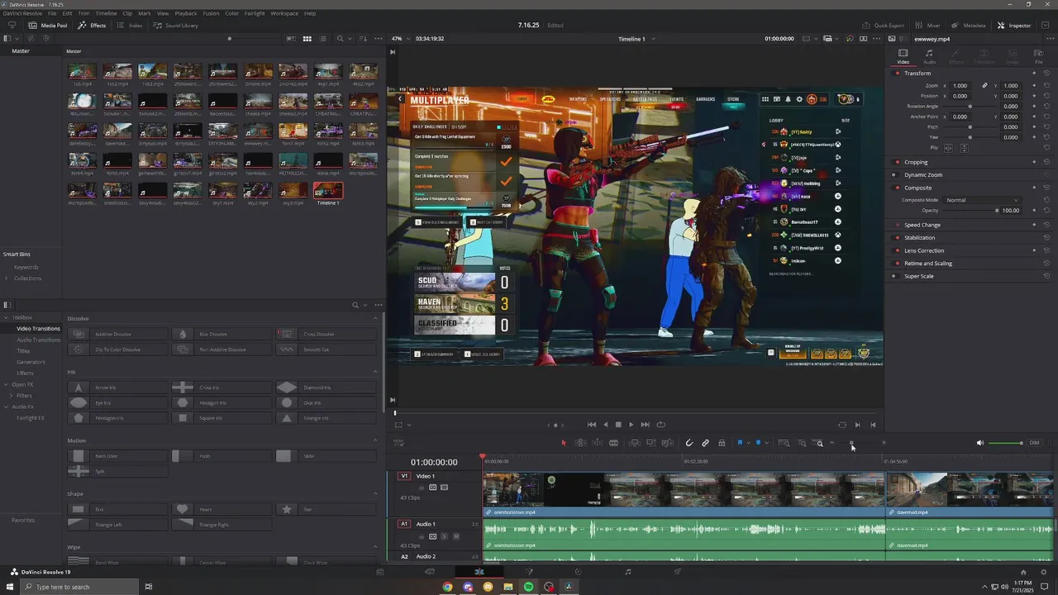Open the viewer zoom 47% dropdown
Viewport: 1058px width, 595px height.
point(400,39)
